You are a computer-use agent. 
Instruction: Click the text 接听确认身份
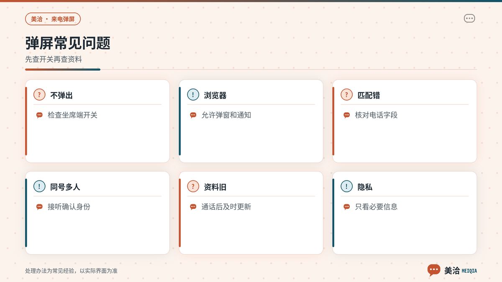pos(69,207)
